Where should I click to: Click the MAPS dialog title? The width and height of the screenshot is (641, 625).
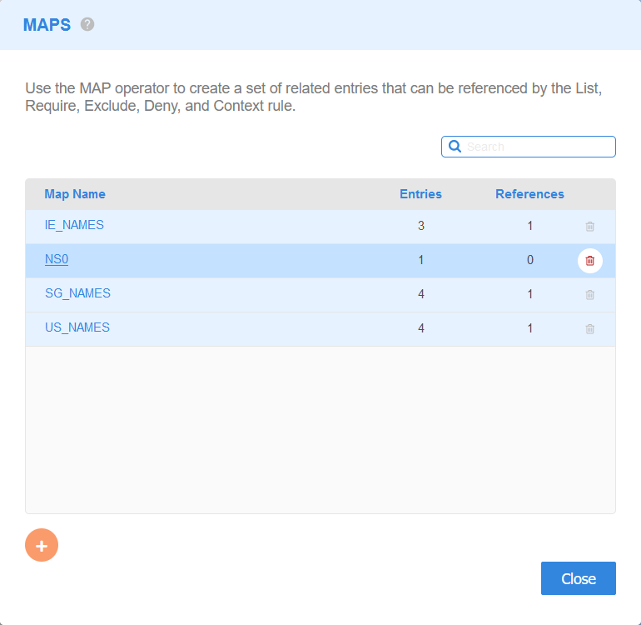point(47,25)
